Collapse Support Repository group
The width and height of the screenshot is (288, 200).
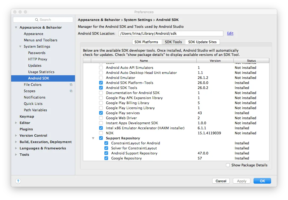point(93,138)
